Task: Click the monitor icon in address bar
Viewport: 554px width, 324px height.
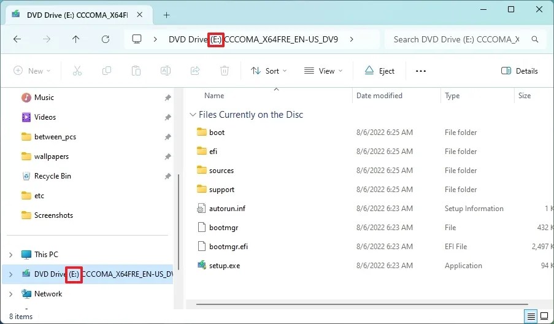Action: point(137,39)
